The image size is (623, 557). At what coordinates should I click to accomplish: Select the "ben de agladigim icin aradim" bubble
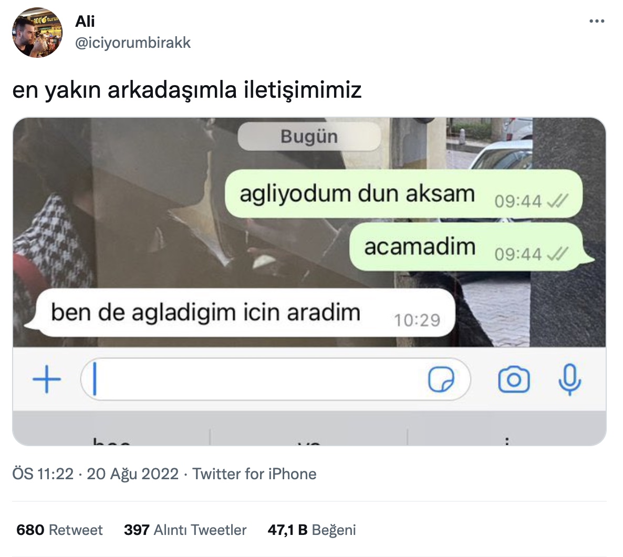click(x=240, y=313)
